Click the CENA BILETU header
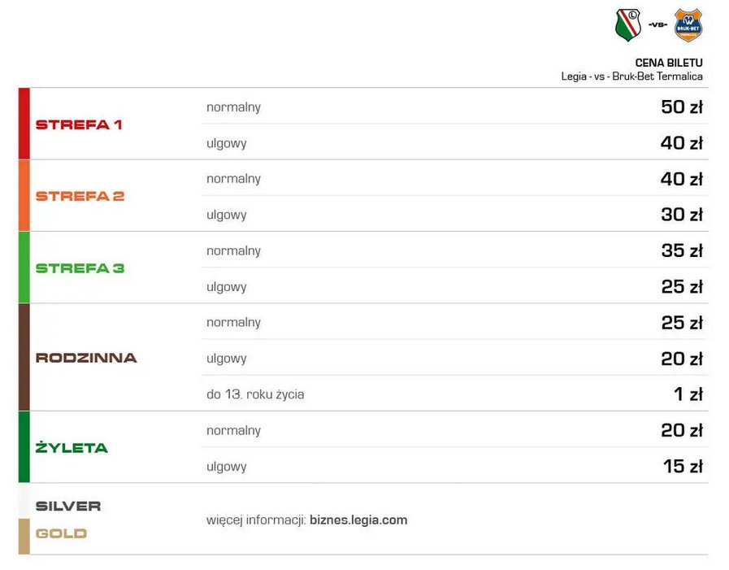The width and height of the screenshot is (729, 570). tap(669, 63)
